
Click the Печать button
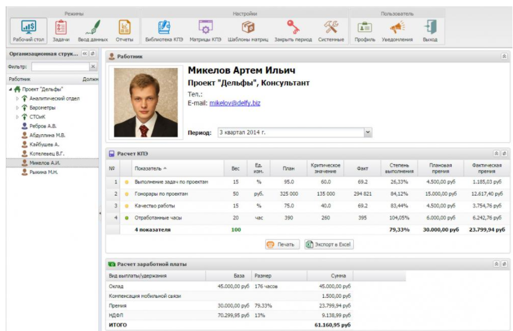pyautogui.click(x=282, y=244)
